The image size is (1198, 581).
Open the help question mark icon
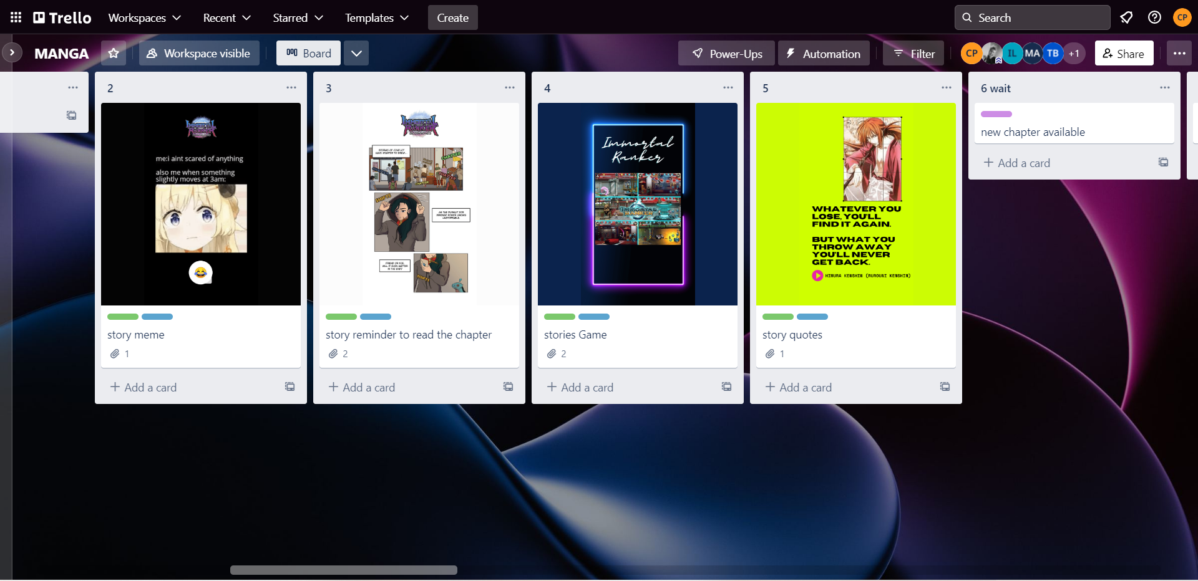point(1154,17)
